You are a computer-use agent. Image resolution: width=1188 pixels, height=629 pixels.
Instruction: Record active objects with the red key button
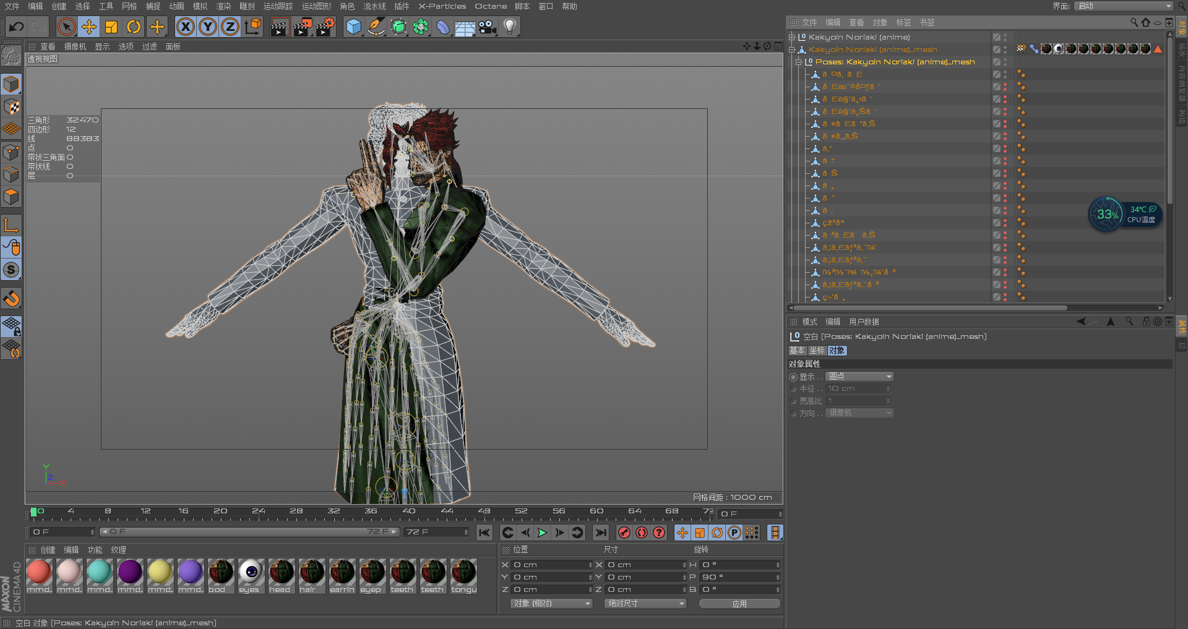point(624,533)
